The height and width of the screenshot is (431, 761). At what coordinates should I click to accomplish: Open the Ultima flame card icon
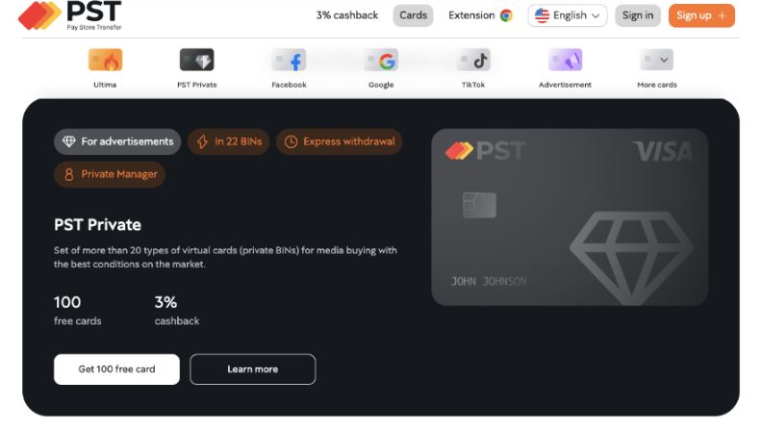pyautogui.click(x=105, y=61)
